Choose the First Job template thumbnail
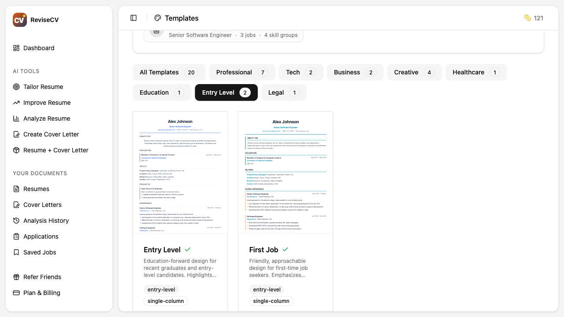Image resolution: width=564 pixels, height=317 pixels. (286, 173)
